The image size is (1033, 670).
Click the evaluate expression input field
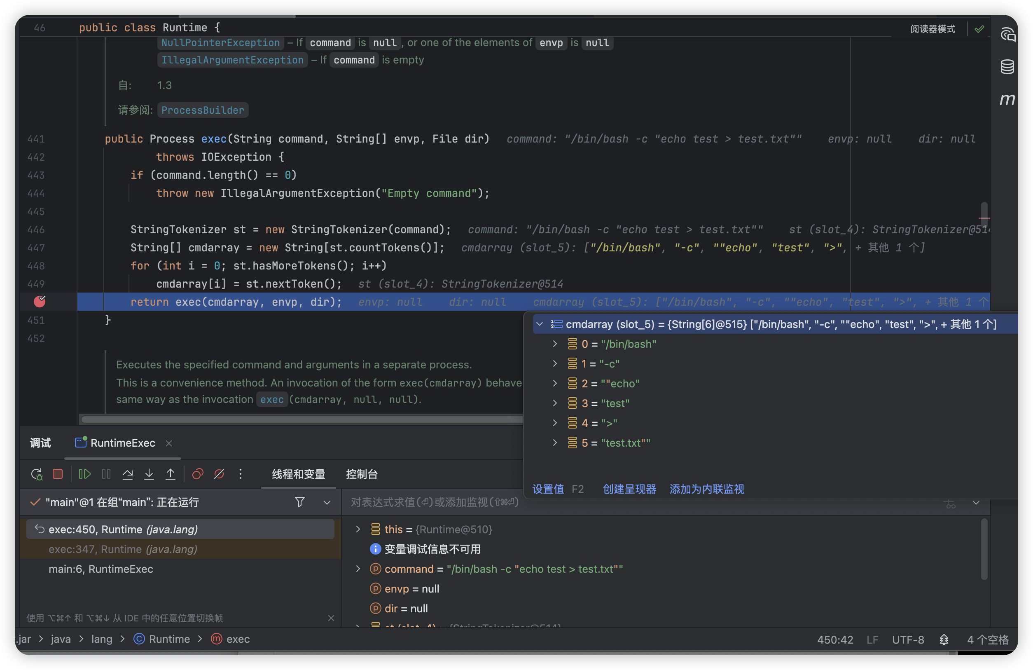(x=643, y=502)
